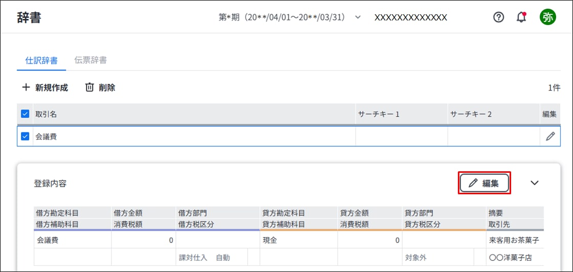Click the 課対仕入 自動 tax category cell
This screenshot has width=573, height=272.
click(x=212, y=258)
